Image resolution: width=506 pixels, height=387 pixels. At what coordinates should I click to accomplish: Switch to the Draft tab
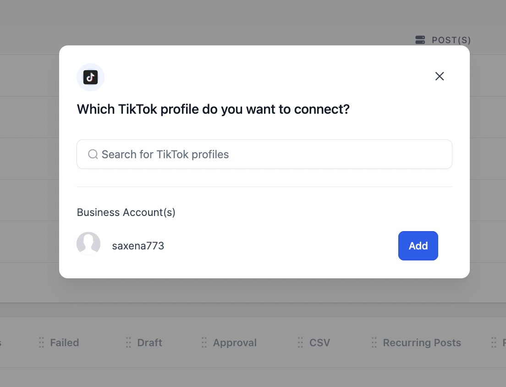(149, 343)
